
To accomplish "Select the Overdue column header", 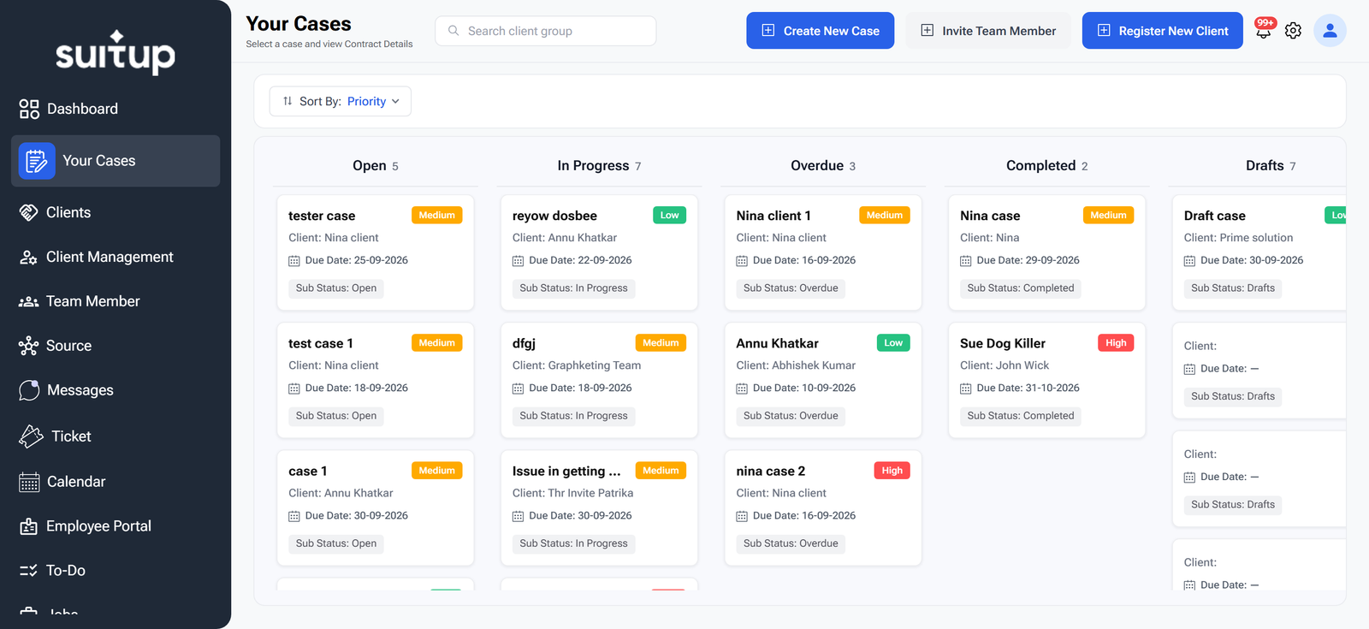I will coord(823,166).
